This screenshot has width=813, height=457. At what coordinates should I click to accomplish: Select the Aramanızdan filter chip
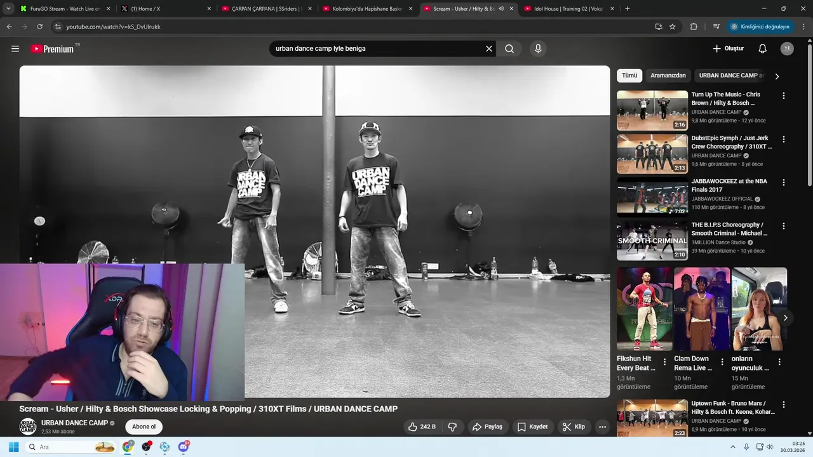668,76
